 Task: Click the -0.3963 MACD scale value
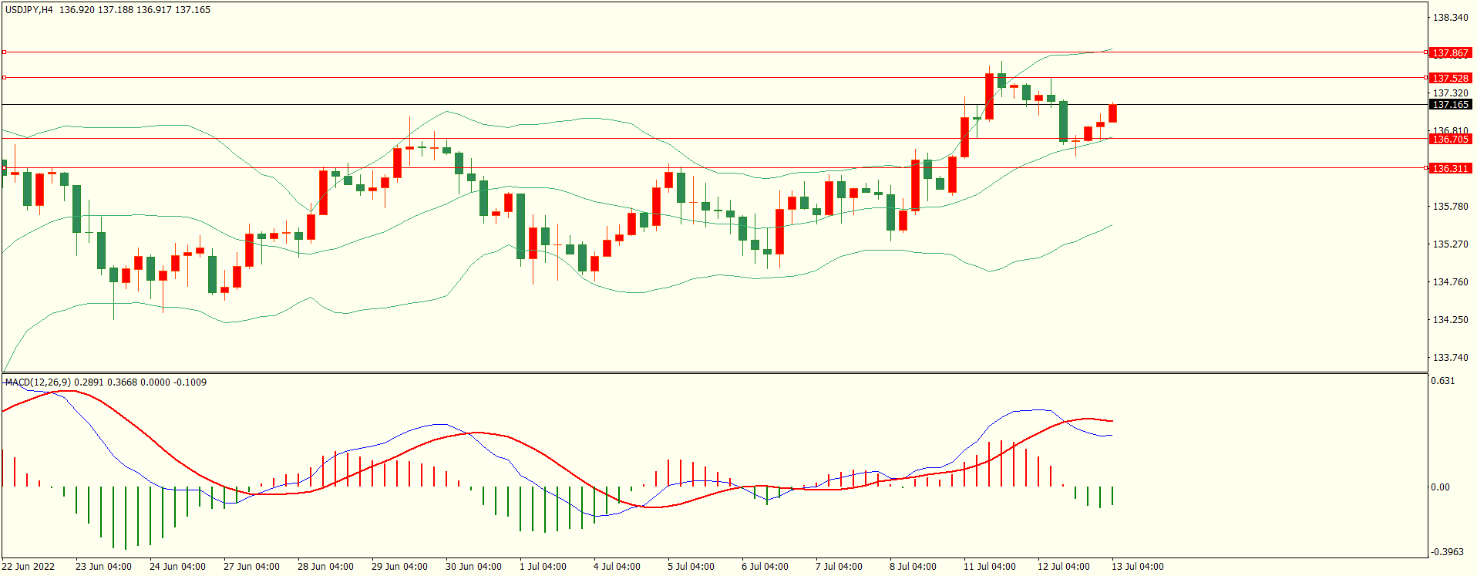[1447, 552]
